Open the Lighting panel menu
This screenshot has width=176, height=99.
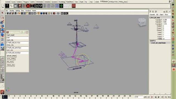(x=18, y=11)
